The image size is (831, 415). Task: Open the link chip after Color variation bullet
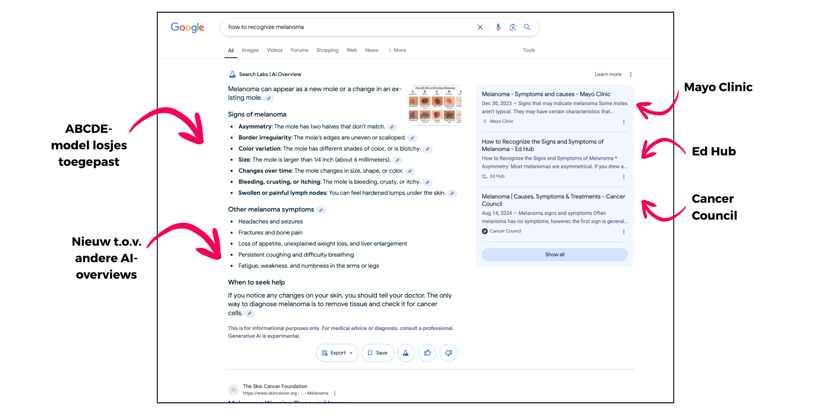click(427, 149)
